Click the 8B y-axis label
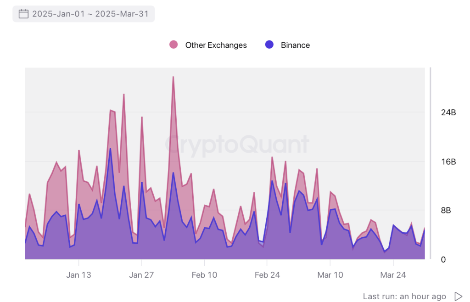Viewport: 470px width, 302px height. [450, 211]
